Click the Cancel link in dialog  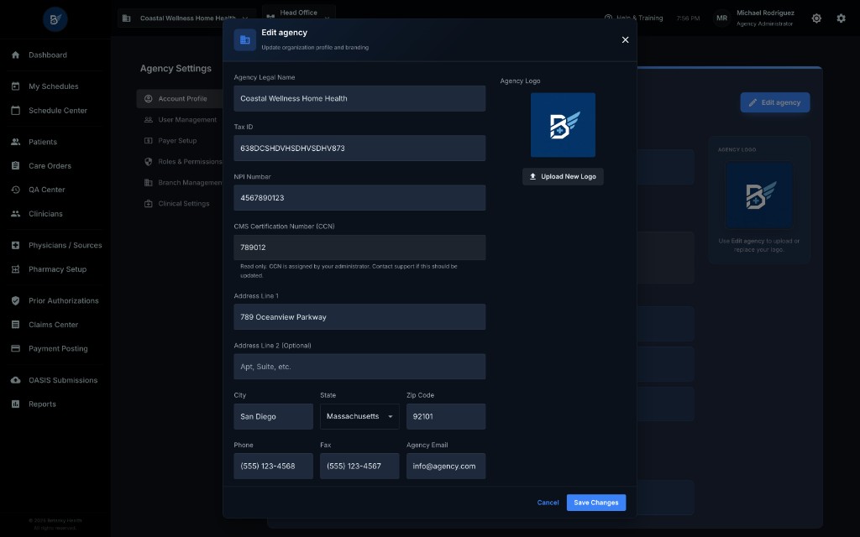548,503
